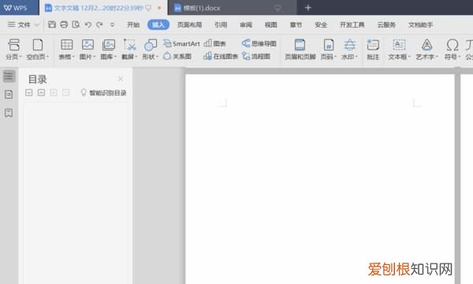Open Print Preview from quick access toolbar
Image resolution: width=473 pixels, height=284 pixels.
tap(76, 24)
